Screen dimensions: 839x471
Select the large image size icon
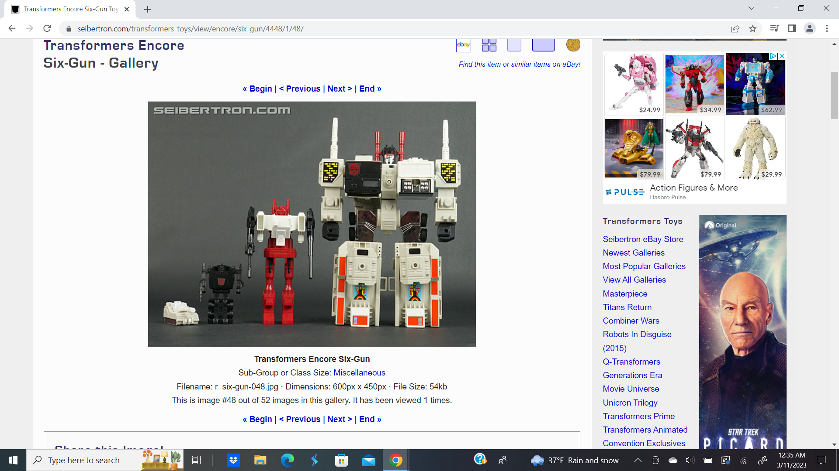click(543, 45)
